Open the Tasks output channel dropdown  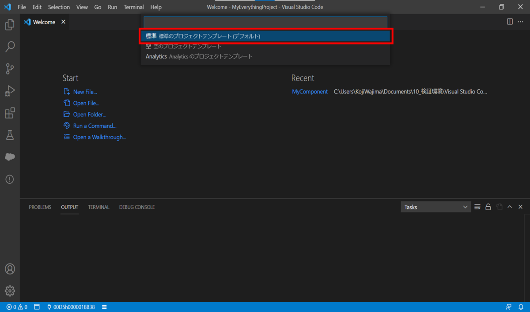coord(435,207)
